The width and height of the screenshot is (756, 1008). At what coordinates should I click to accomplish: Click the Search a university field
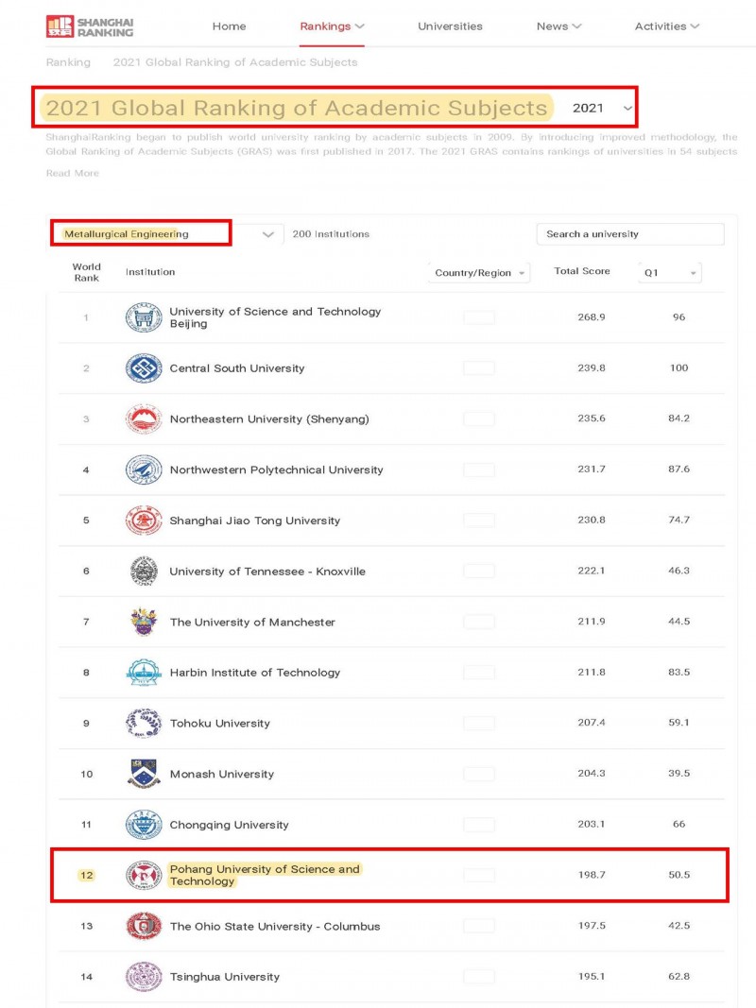[x=630, y=234]
